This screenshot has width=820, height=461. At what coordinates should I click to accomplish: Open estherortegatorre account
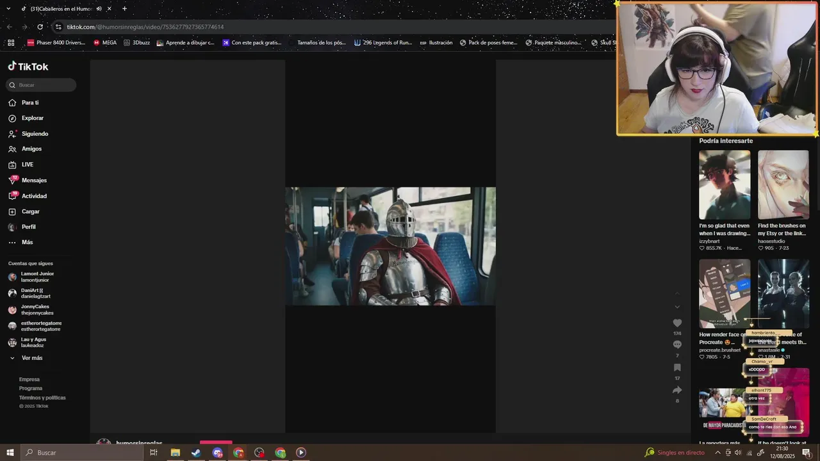pyautogui.click(x=35, y=326)
